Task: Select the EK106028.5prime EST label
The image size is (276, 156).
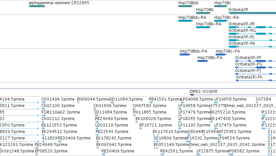Action: (153, 119)
